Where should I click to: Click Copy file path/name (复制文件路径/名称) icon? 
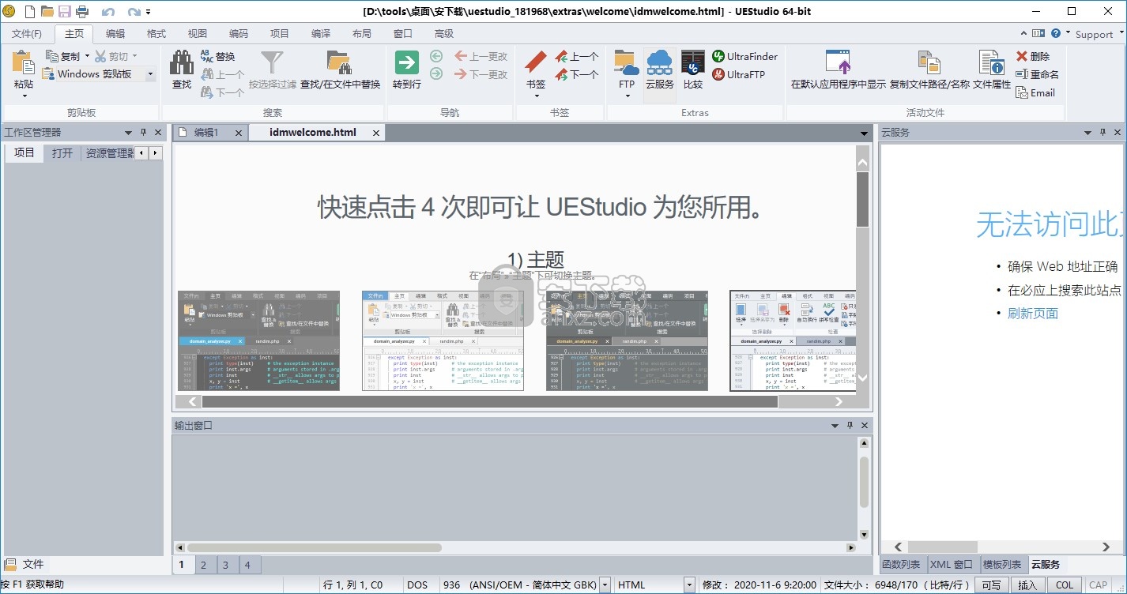pyautogui.click(x=929, y=63)
